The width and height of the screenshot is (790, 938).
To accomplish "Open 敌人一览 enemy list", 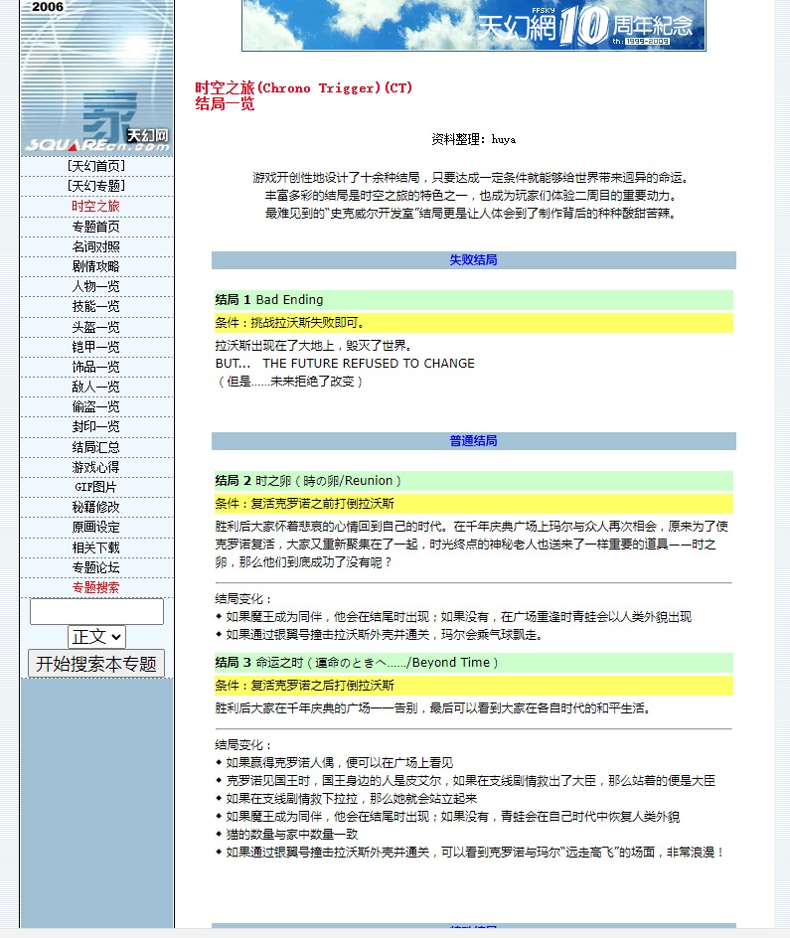I will tap(96, 387).
